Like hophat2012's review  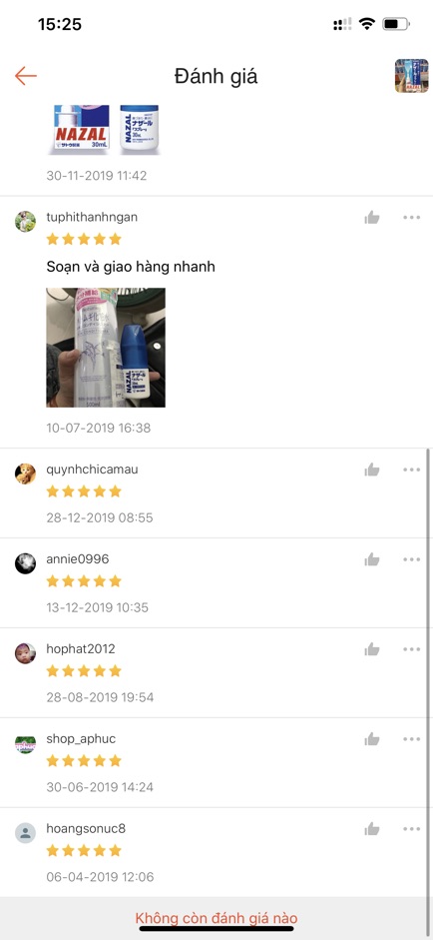click(372, 649)
